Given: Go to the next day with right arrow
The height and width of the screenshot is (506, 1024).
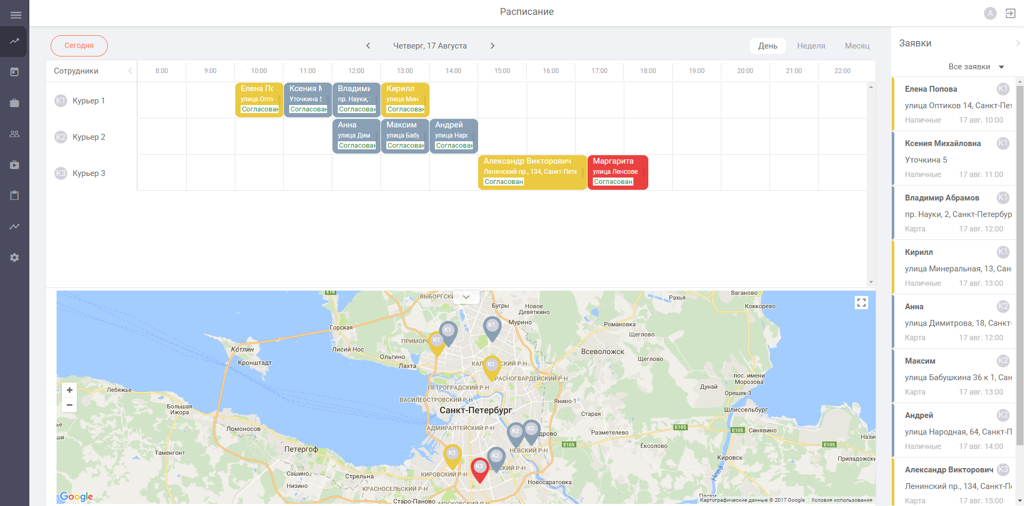Looking at the screenshot, I should (x=493, y=46).
